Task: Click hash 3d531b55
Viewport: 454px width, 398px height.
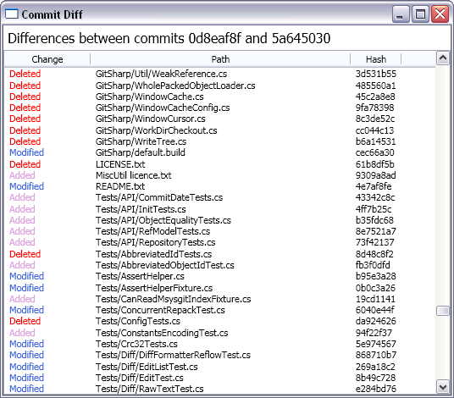Action: click(x=376, y=74)
